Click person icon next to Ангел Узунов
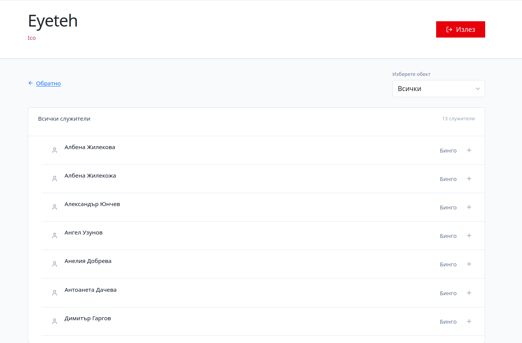 [55, 236]
